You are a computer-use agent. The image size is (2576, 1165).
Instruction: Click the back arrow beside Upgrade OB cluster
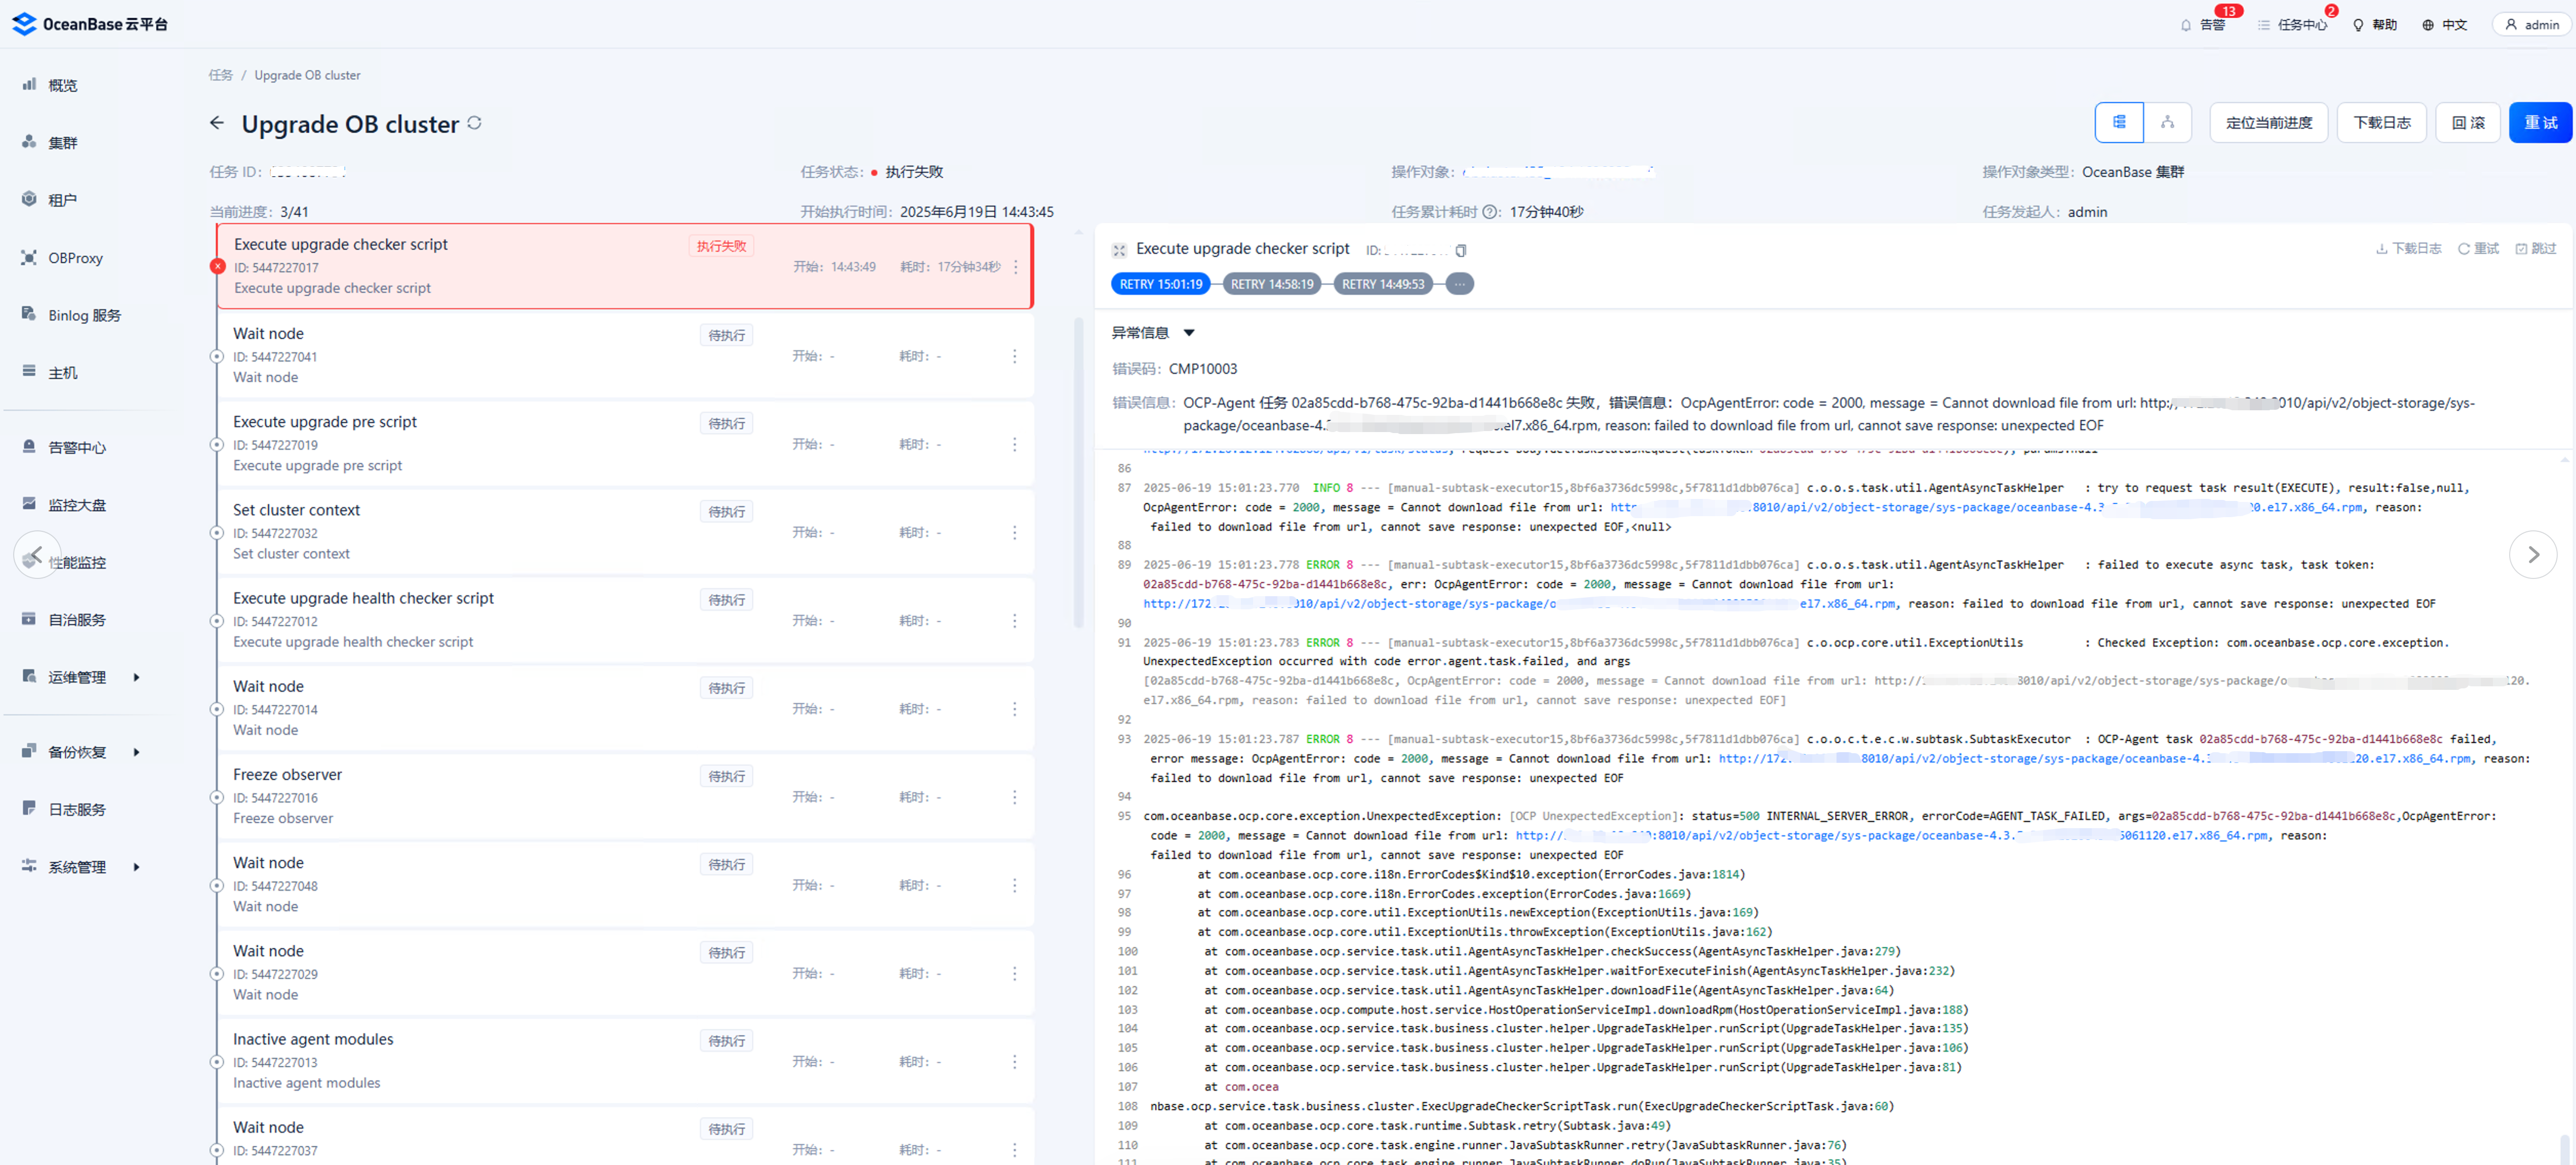(x=217, y=123)
